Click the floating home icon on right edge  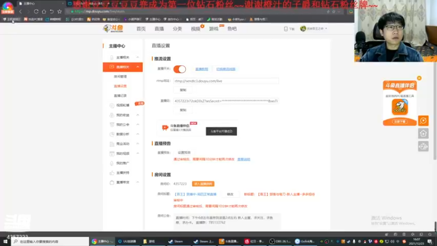(423, 133)
